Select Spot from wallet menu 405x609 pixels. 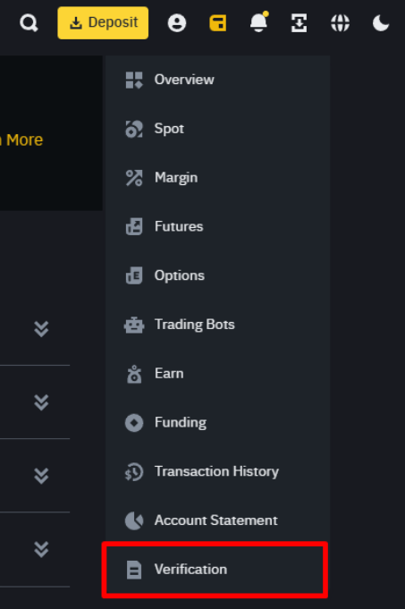pyautogui.click(x=217, y=129)
